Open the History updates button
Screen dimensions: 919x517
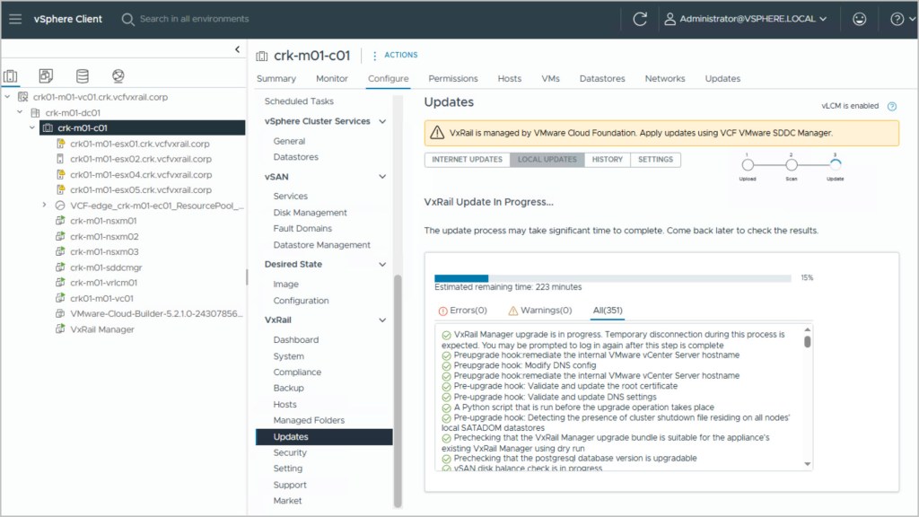pos(607,160)
